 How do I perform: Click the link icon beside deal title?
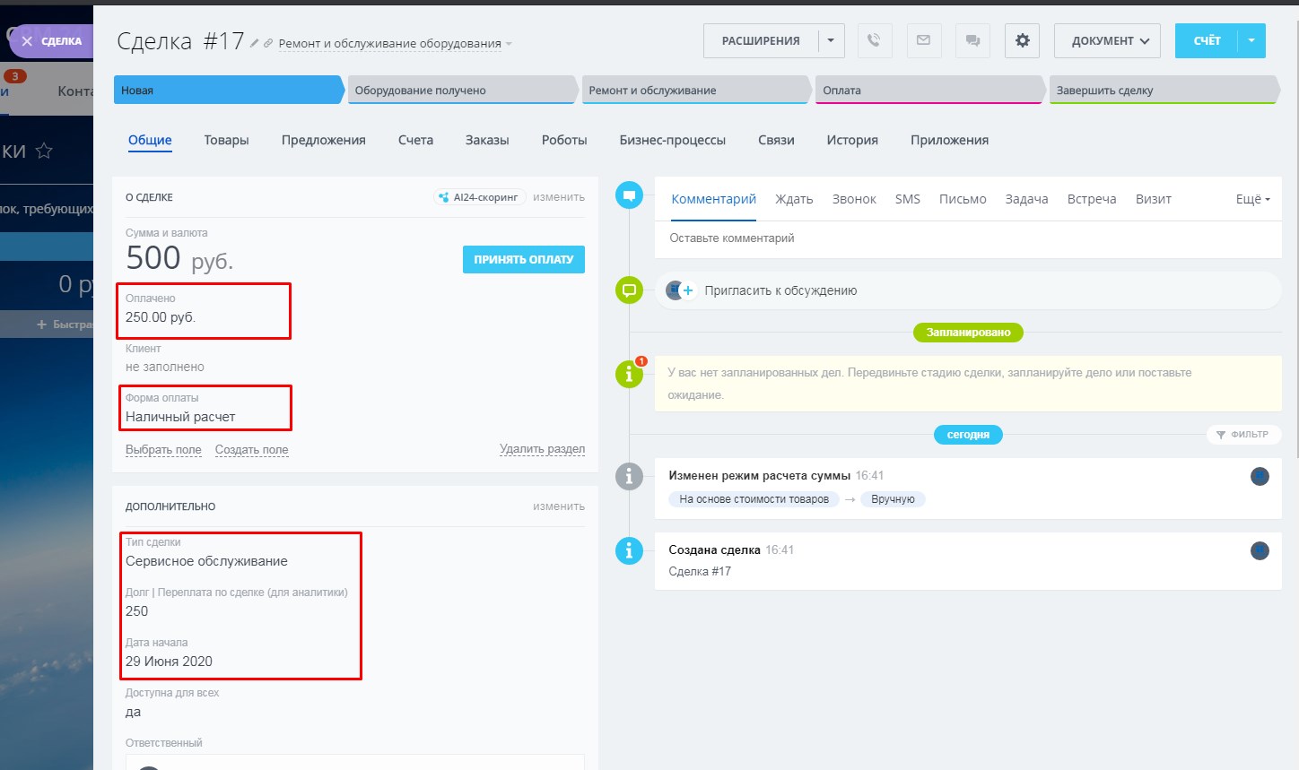(x=267, y=43)
